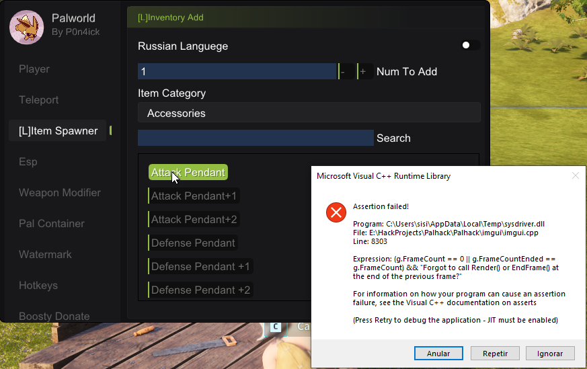587x369 pixels.
Task: Click Anular in the runtime error dialog
Action: (x=438, y=354)
